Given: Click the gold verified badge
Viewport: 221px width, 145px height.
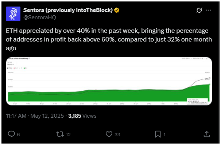Looking at the screenshot, I should pyautogui.click(x=117, y=10).
